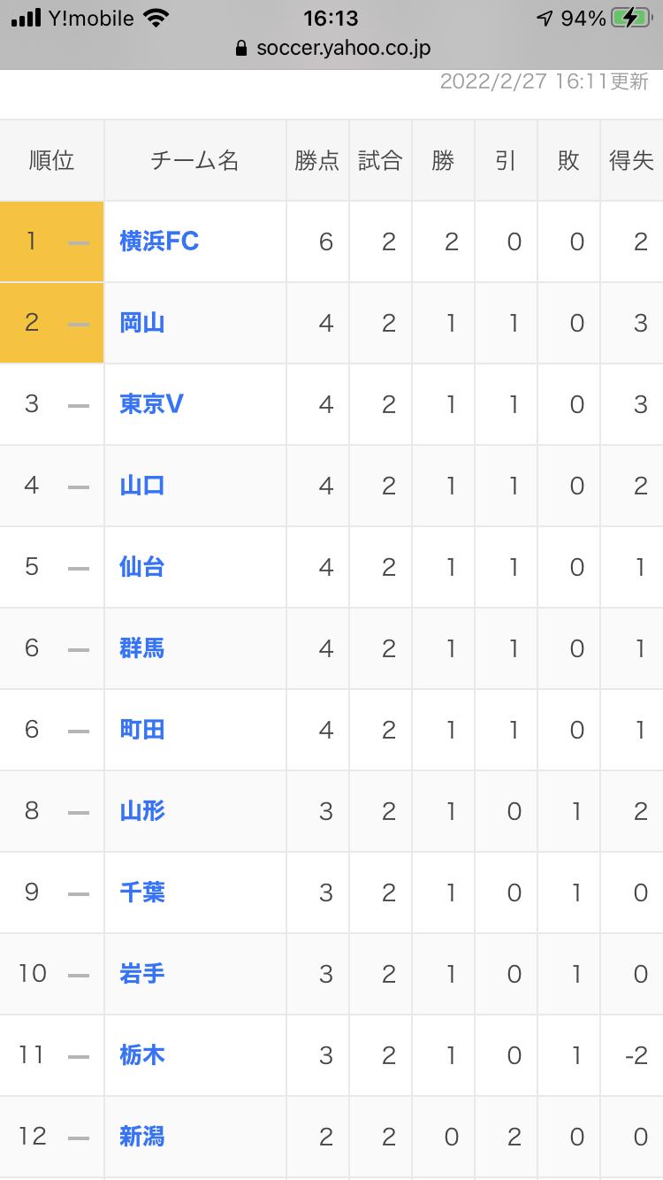
Task: Open the 栃木 team page
Action: 142,1055
